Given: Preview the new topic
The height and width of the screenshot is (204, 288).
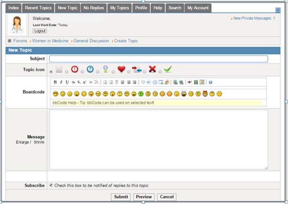Looking at the screenshot, I should [x=144, y=197].
